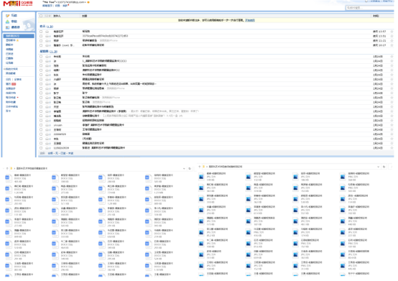Star the email received 昨天 11:21
The image size is (398, 281).
pos(392,41)
